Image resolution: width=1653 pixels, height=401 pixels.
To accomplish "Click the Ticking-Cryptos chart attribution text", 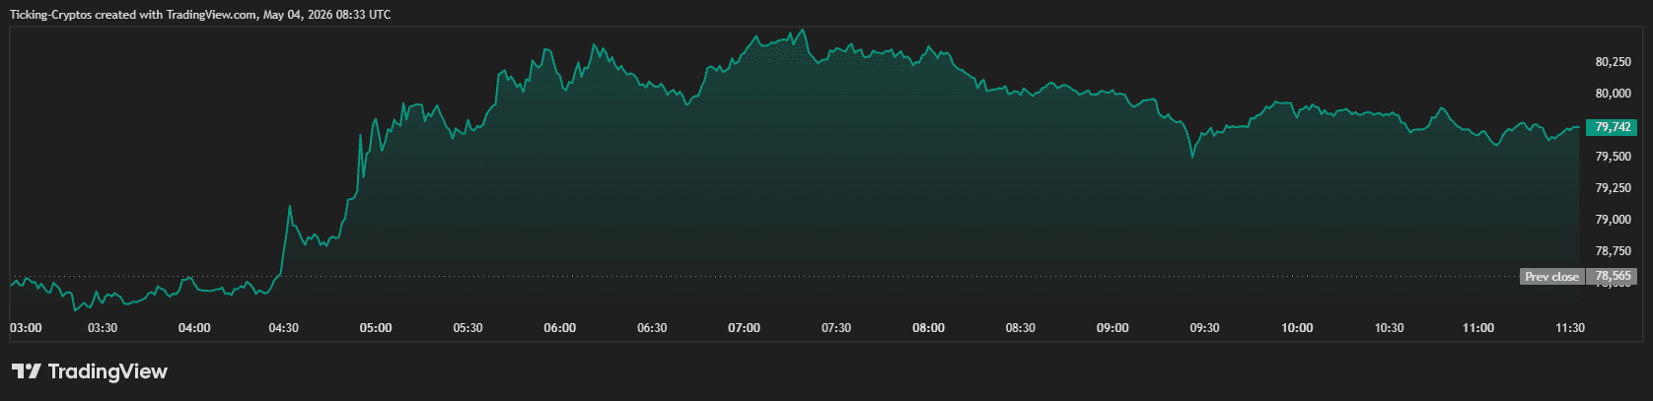I will 200,15.
